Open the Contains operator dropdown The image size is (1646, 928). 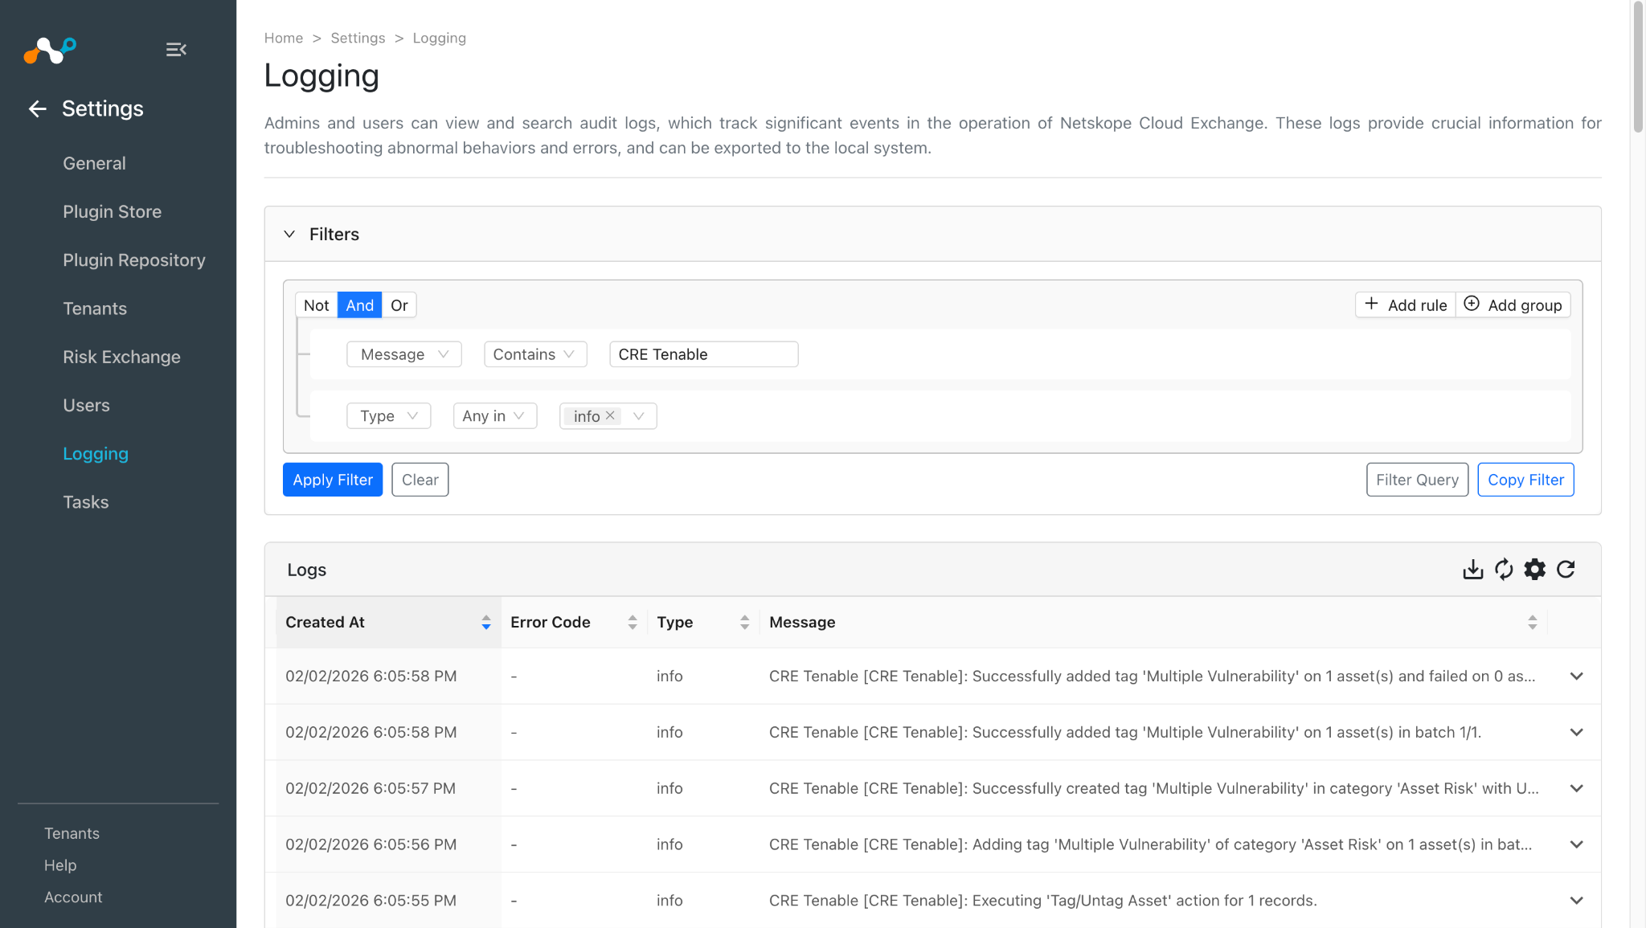[535, 354]
